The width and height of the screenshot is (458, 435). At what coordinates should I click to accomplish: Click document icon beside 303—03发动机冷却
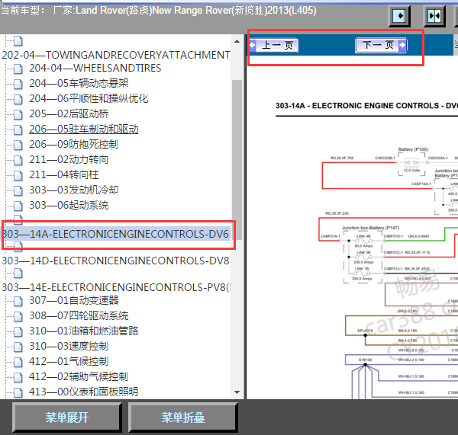click(x=18, y=190)
